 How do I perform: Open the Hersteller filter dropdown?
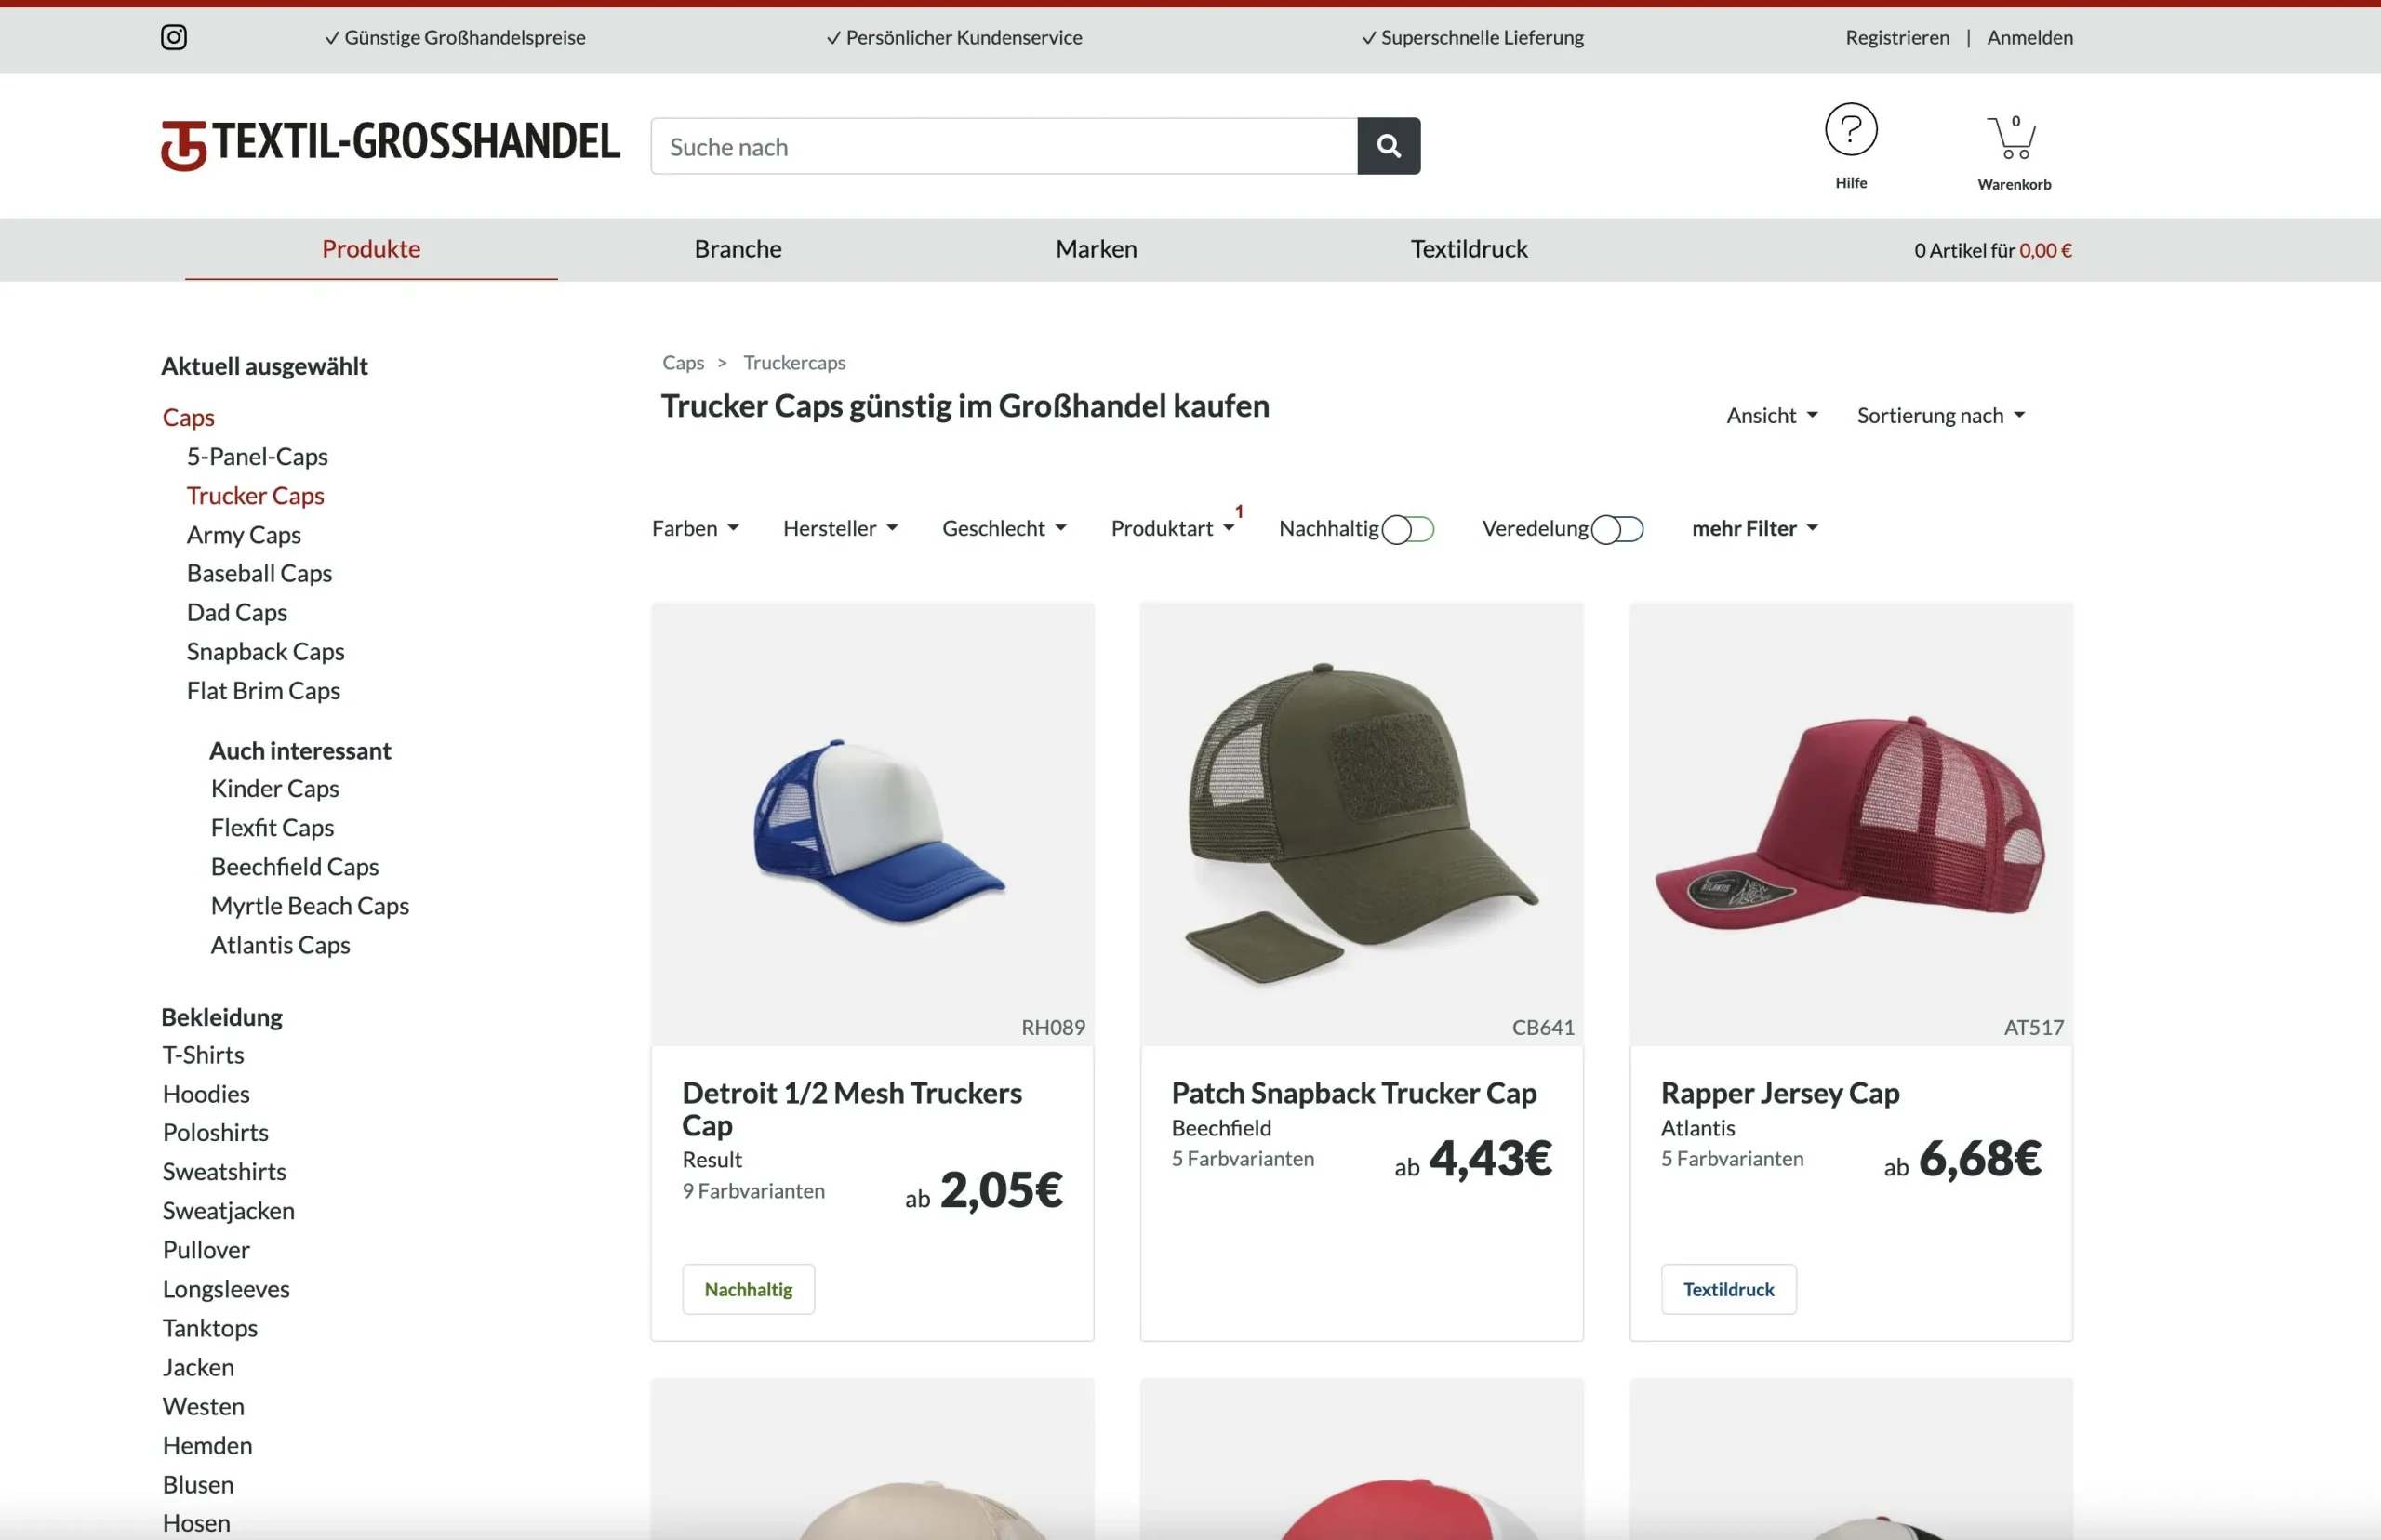coord(839,528)
